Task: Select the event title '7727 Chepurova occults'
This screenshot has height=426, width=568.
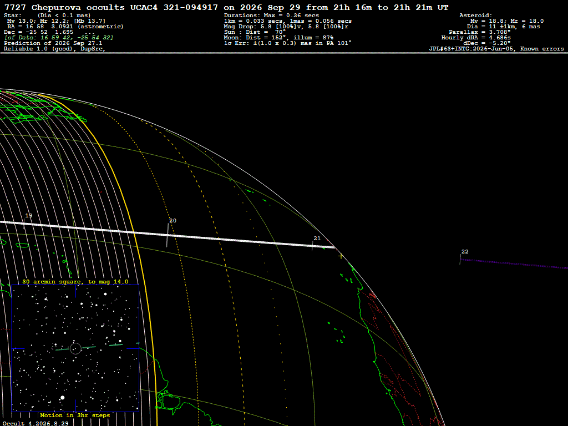Action: (x=64, y=7)
